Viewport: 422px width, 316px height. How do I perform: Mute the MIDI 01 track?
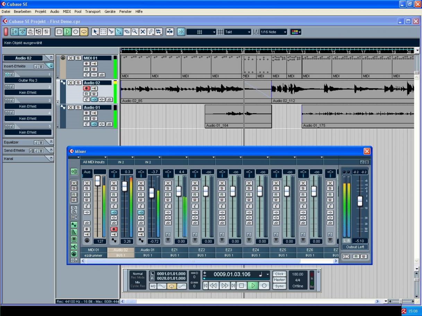click(70, 58)
